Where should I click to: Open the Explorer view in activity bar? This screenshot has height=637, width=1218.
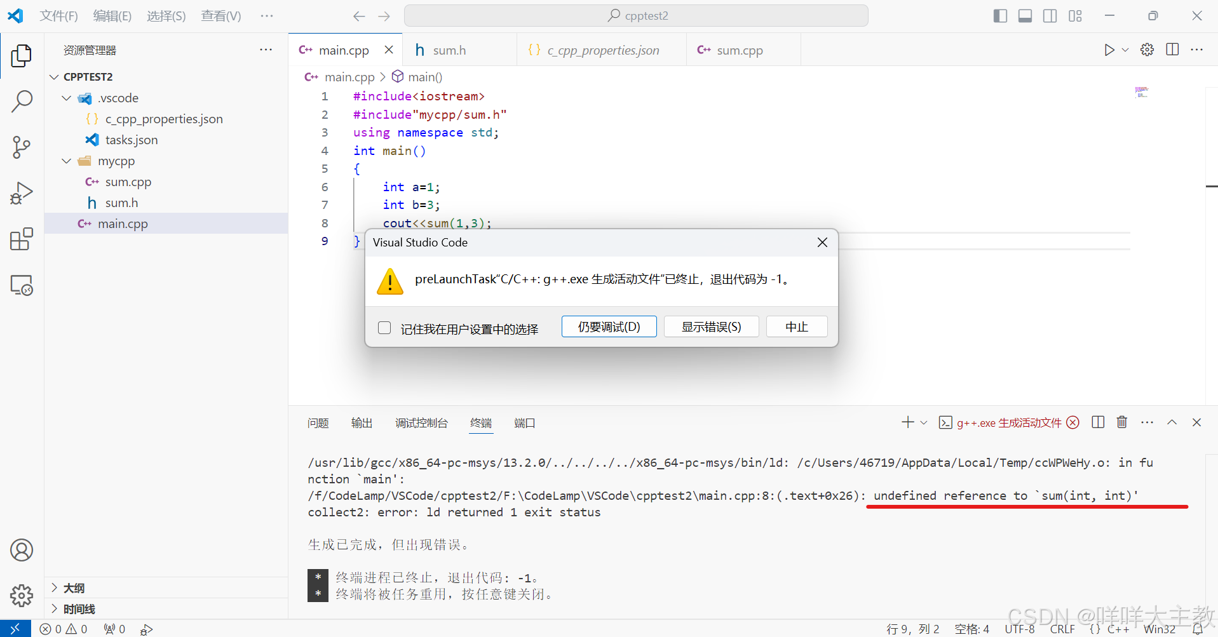(22, 56)
